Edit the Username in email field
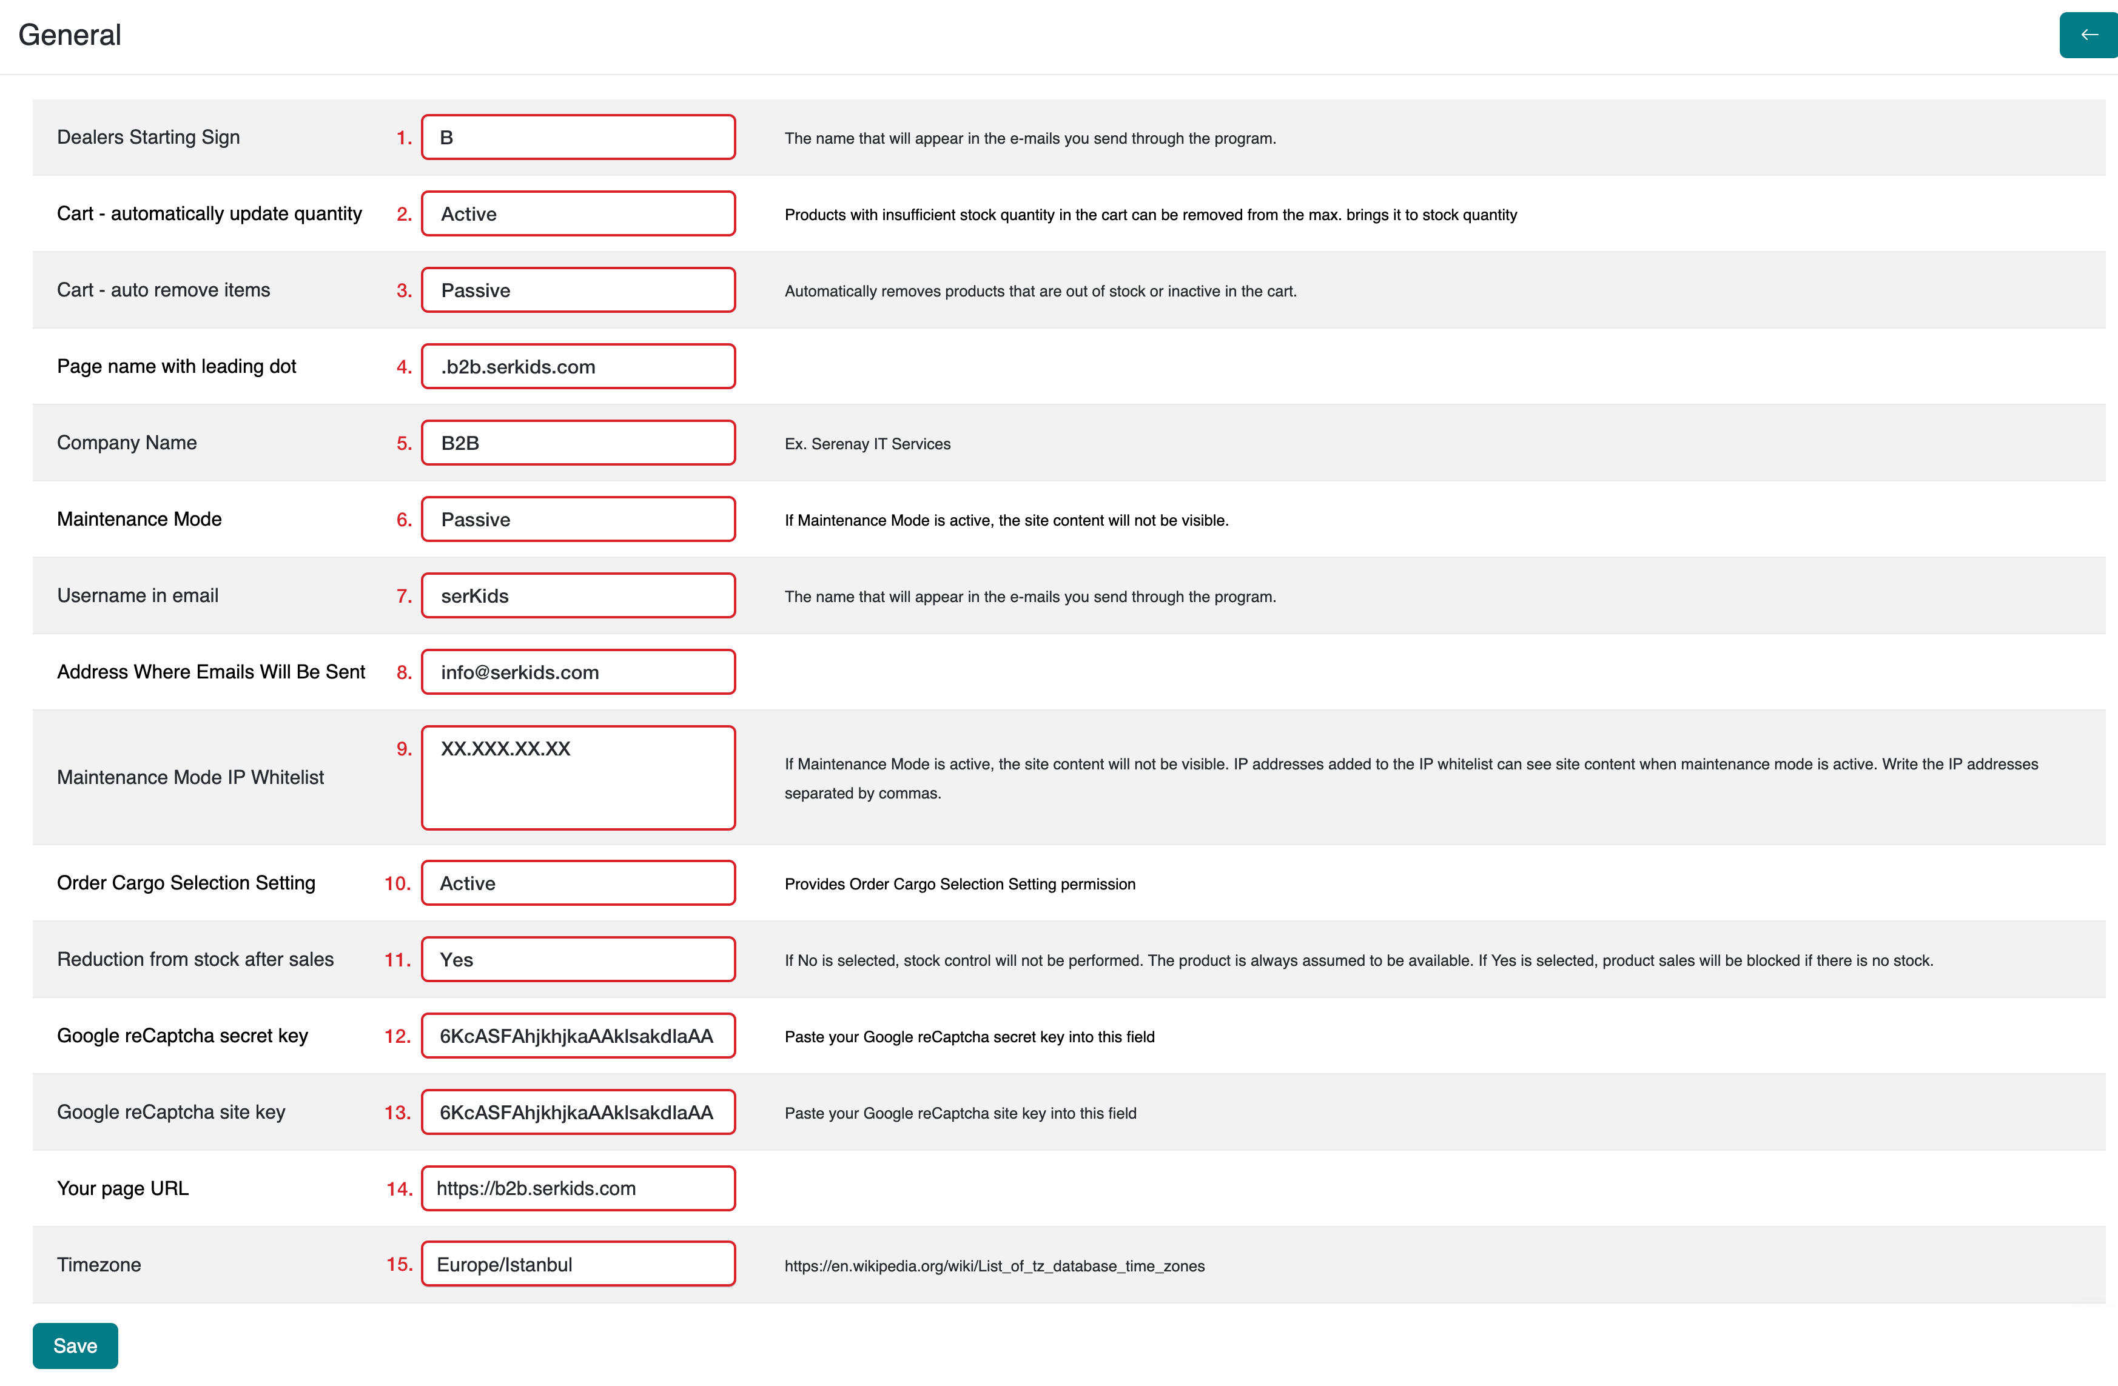This screenshot has width=2118, height=1386. click(577, 596)
